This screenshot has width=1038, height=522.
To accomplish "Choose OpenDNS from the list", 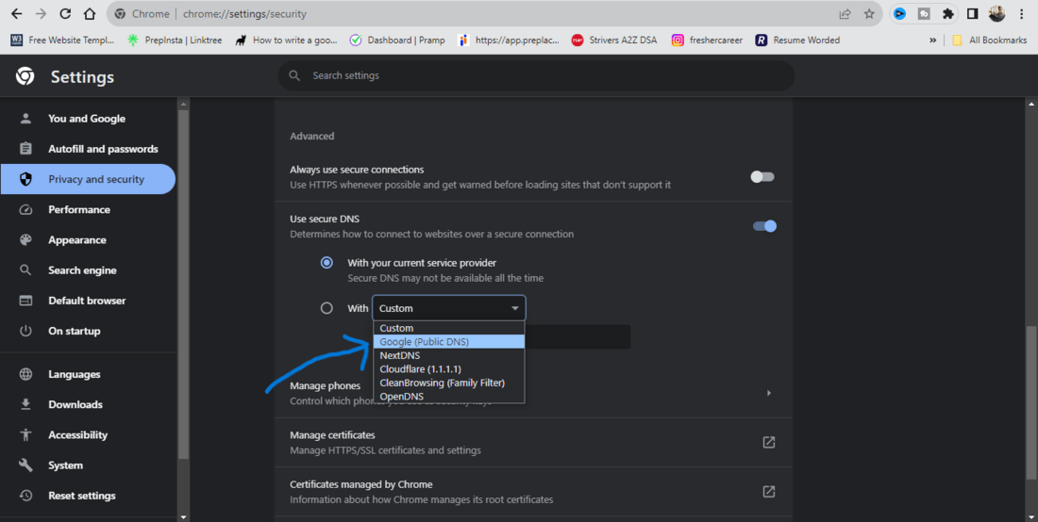I will point(449,397).
